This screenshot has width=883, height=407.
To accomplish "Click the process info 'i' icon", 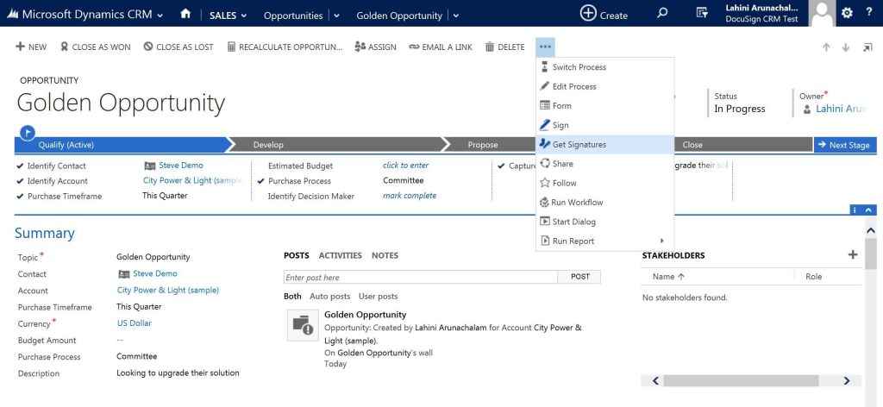I will tap(855, 210).
